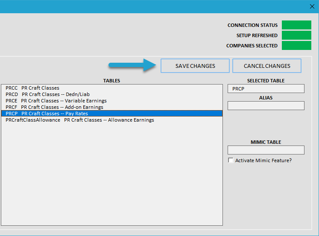Select PRCP Pay Rates table row
The width and height of the screenshot is (319, 236).
pyautogui.click(x=112, y=114)
